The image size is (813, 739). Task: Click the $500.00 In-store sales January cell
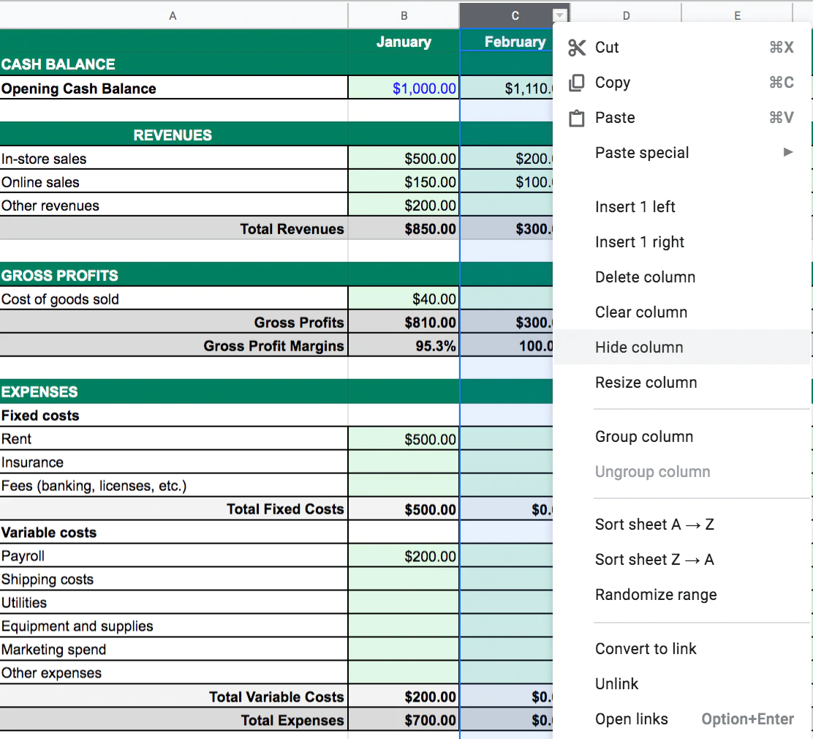tap(404, 158)
